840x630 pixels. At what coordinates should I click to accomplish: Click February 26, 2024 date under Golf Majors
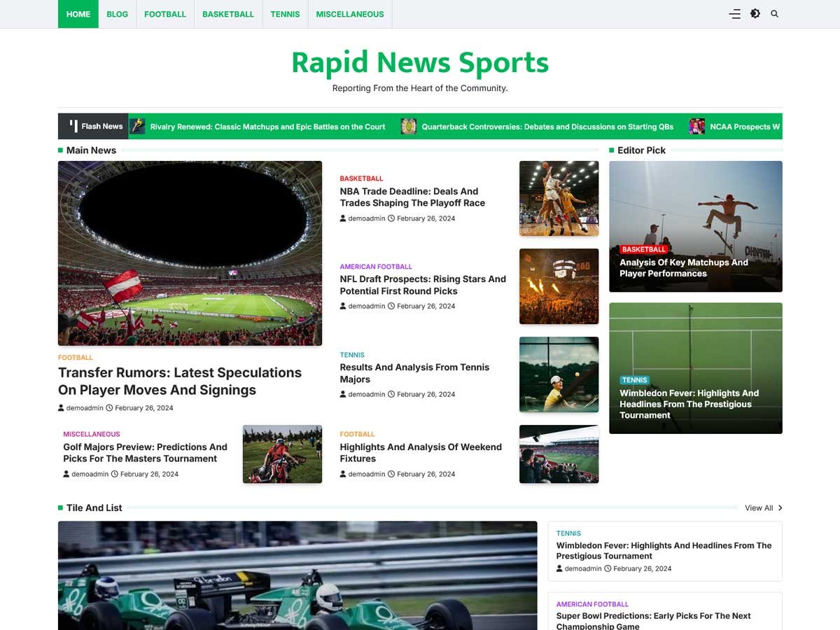pos(149,475)
